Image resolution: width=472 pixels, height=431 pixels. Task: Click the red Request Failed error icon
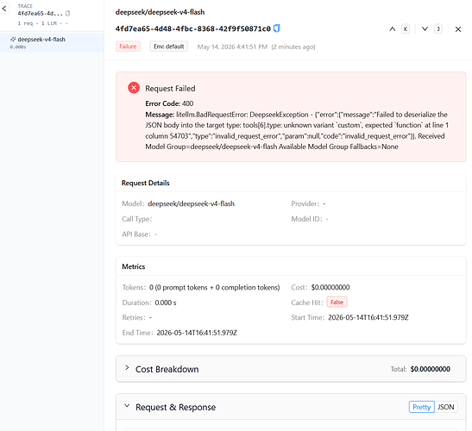(134, 88)
